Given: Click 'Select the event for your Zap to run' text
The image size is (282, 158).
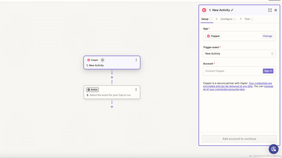Looking at the screenshot, I should pyautogui.click(x=110, y=95).
